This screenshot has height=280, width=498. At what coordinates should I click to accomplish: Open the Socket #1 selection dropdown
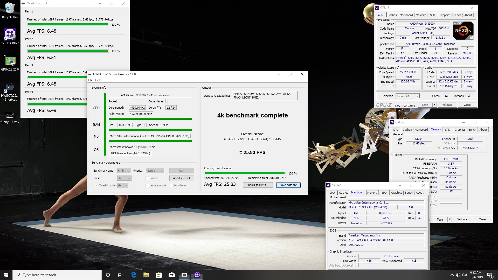[407, 96]
